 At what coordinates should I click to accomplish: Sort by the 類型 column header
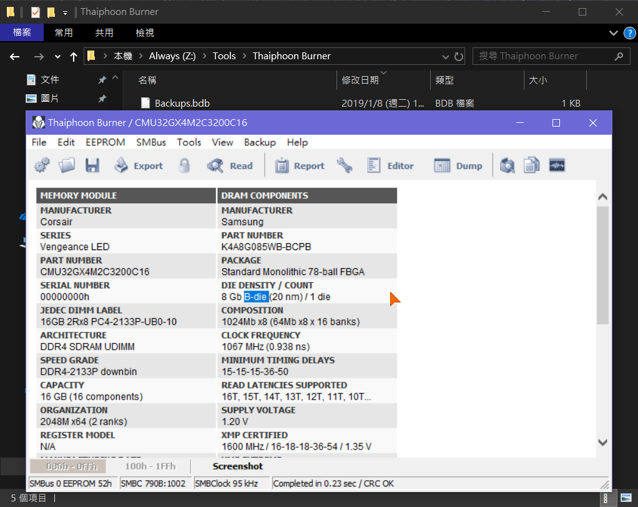(478, 80)
